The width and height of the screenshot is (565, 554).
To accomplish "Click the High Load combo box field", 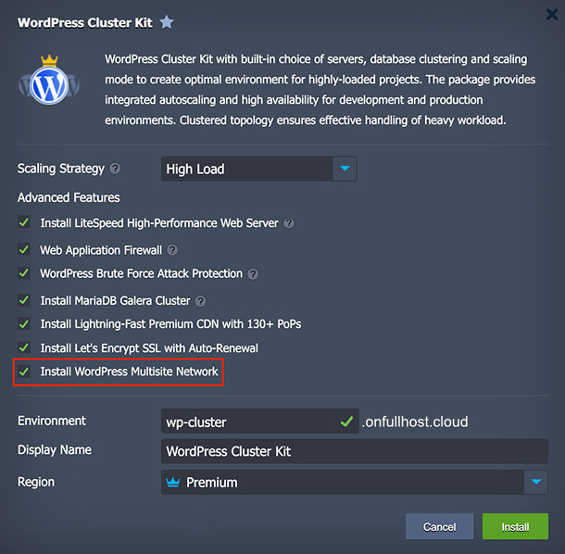I will pyautogui.click(x=246, y=169).
